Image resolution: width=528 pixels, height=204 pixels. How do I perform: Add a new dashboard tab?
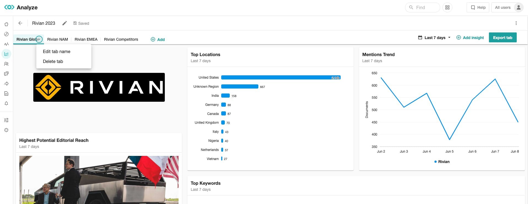pos(158,39)
